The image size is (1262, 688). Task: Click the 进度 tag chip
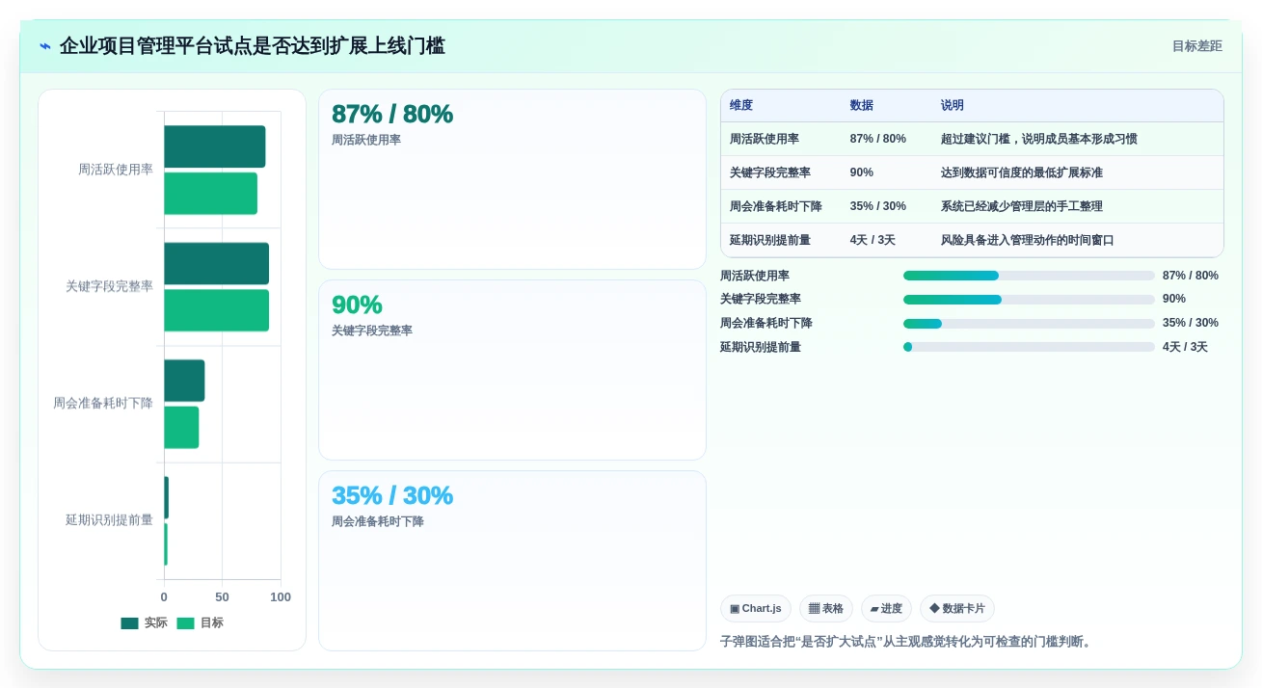point(886,609)
